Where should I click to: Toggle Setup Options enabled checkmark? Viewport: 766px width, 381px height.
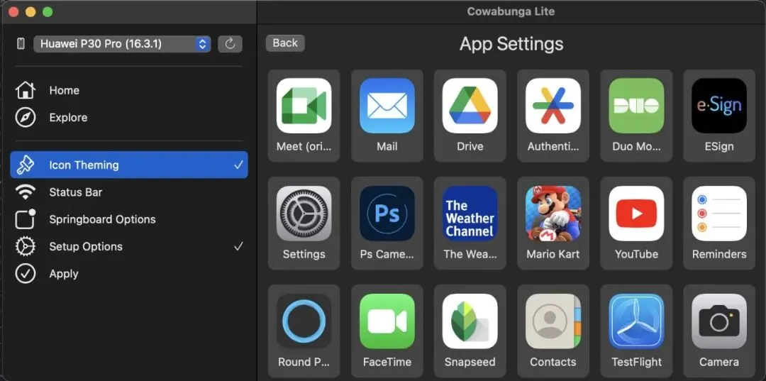tap(238, 247)
